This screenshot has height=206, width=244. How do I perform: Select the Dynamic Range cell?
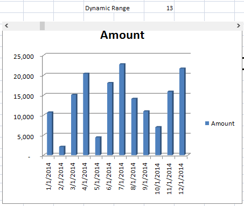[x=107, y=8]
